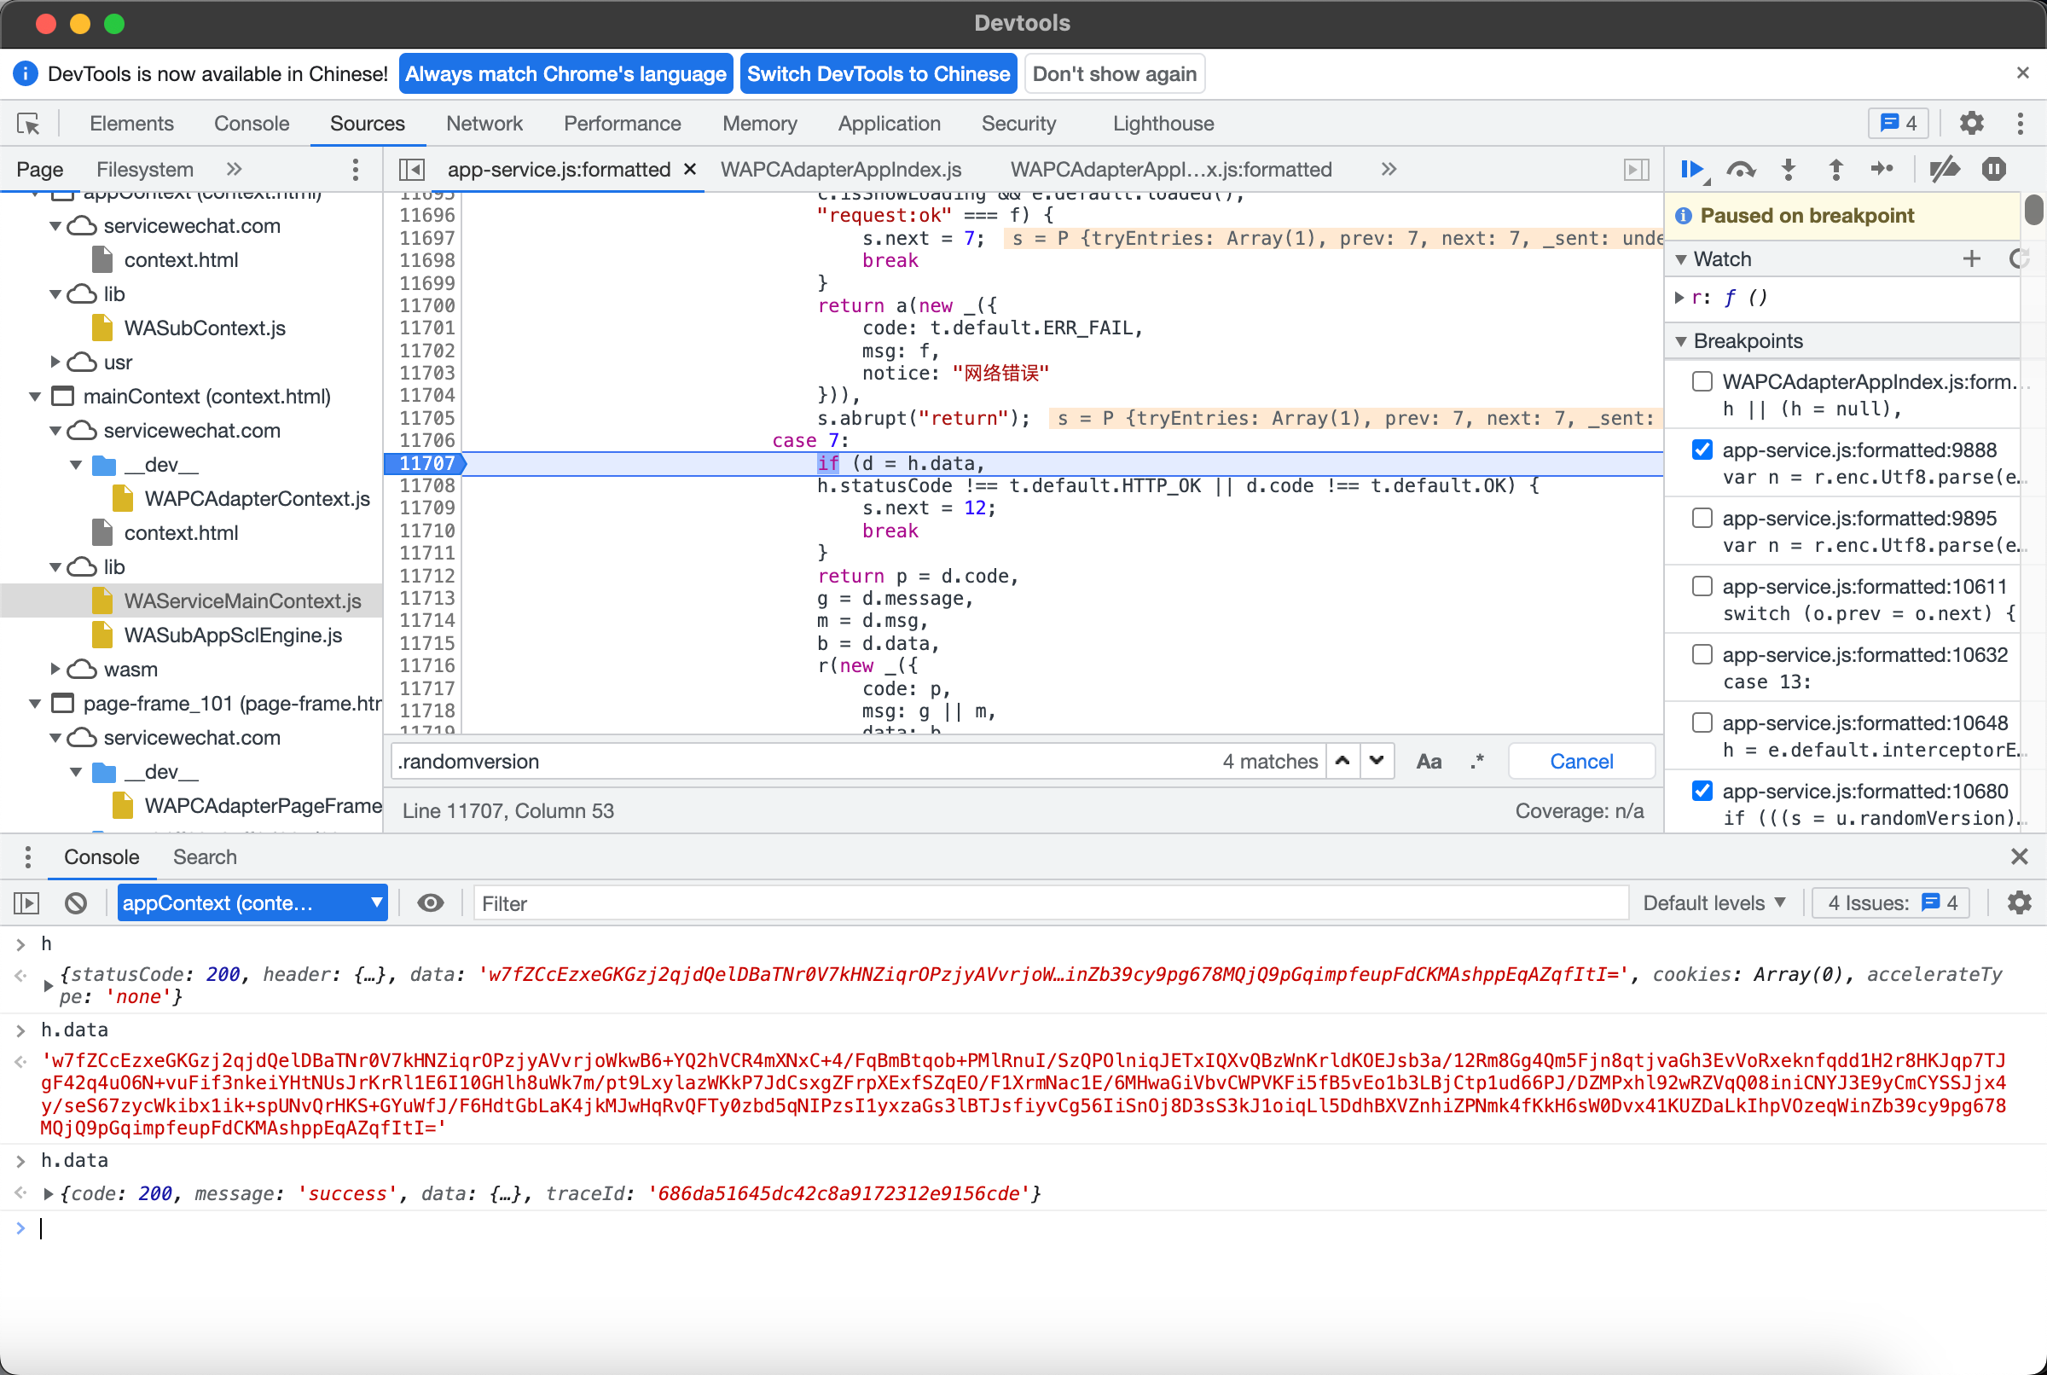Show the console sidebar icon
Screen dimensions: 2047x1375
27,902
